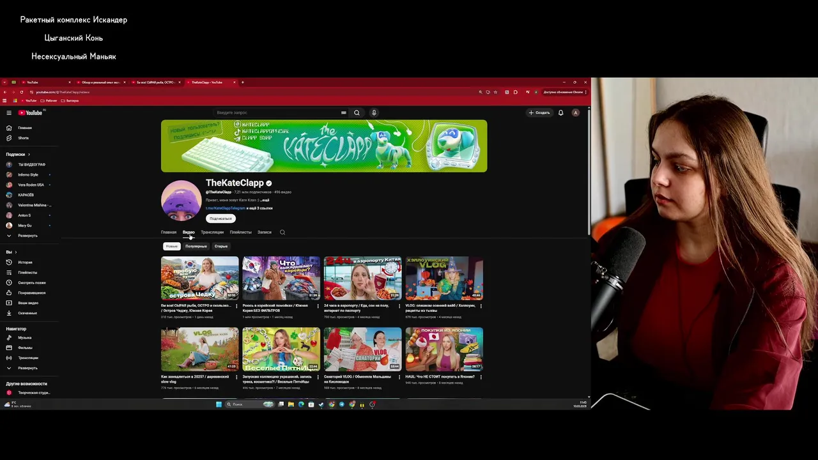Open options menu for the Чеджу raw fish video
The width and height of the screenshot is (818, 460).
pos(236,306)
